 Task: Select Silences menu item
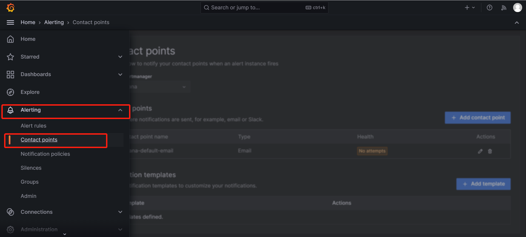pyautogui.click(x=31, y=168)
